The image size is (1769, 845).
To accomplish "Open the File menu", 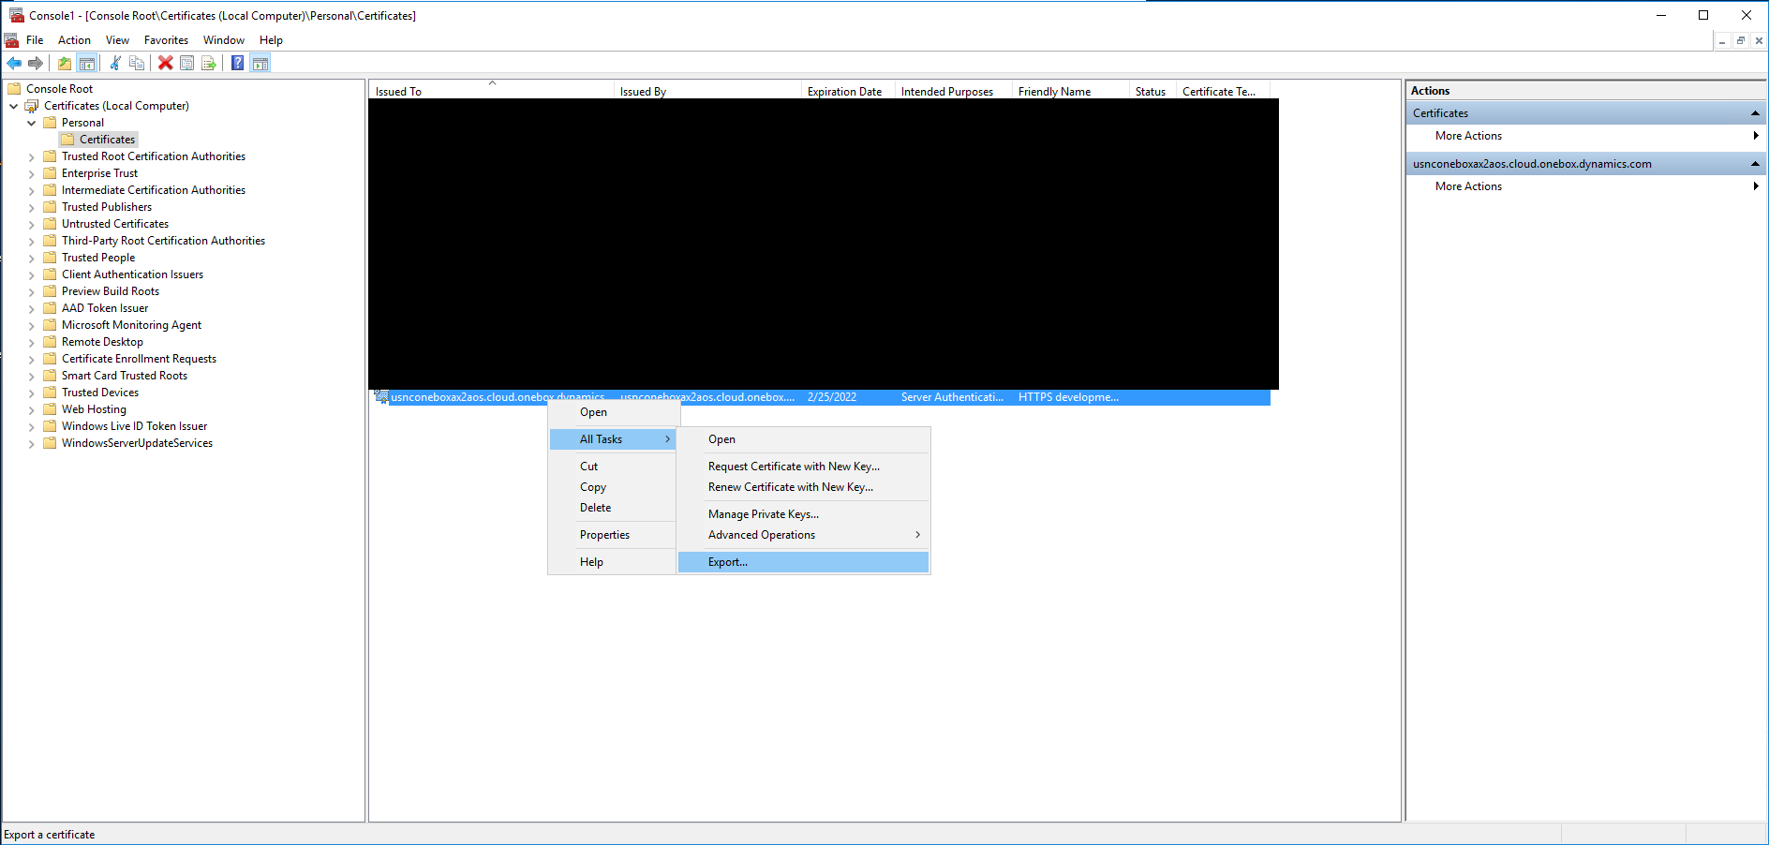I will [35, 40].
